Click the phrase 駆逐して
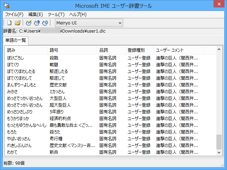This screenshot has height=170, width=227. (x=57, y=78)
